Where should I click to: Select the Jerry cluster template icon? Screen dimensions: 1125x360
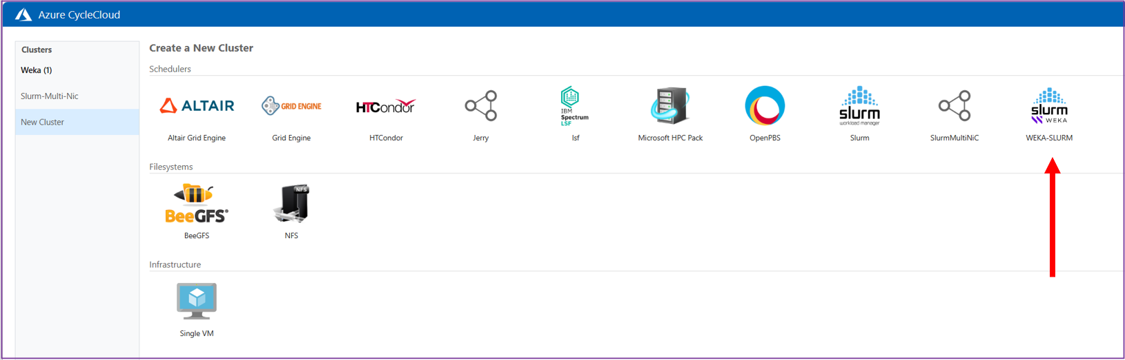[x=480, y=106]
